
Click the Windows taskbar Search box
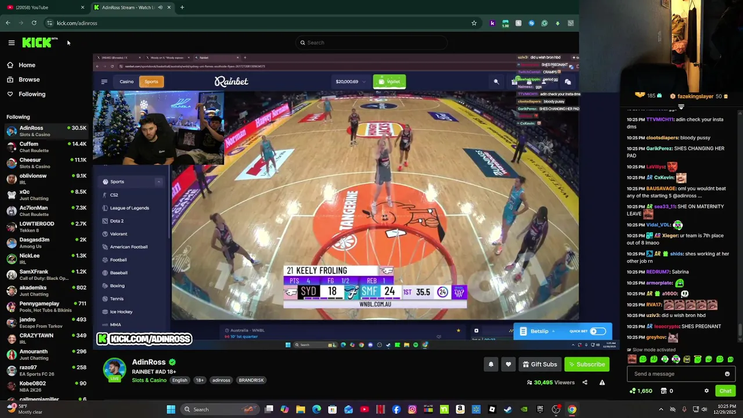click(219, 409)
